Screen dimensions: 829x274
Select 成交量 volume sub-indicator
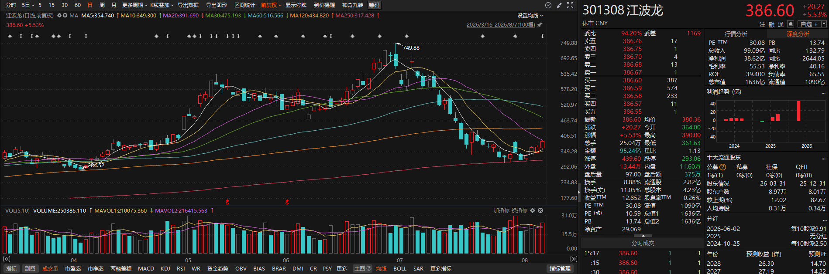(x=50, y=268)
